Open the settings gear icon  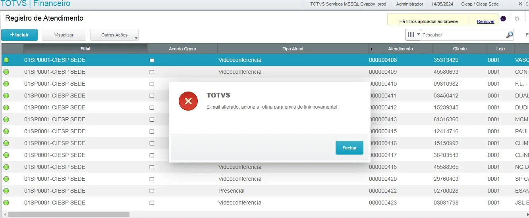517,19
